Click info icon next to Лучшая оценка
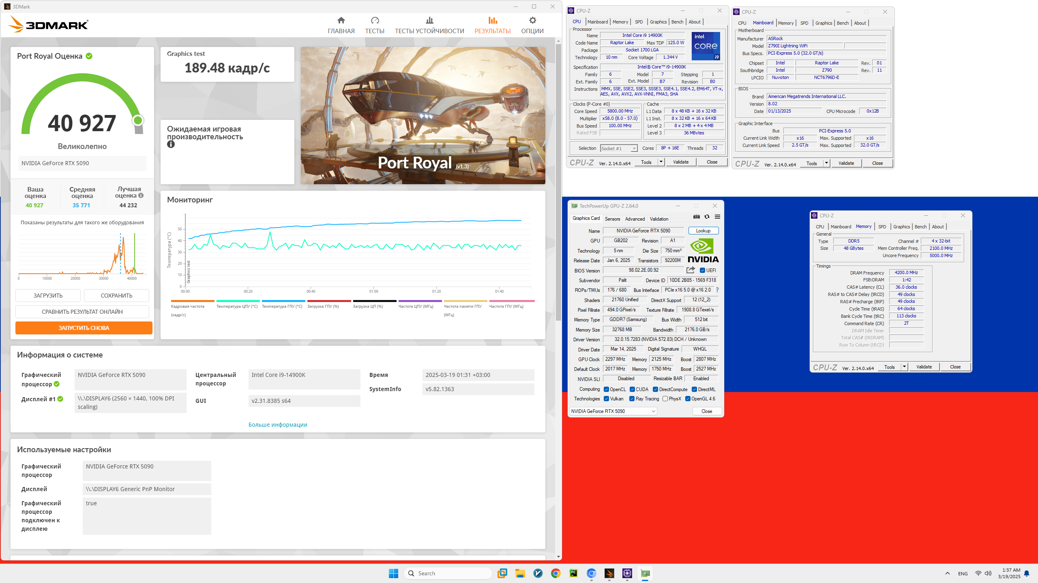Screen dimensions: 1038x583 (141, 196)
